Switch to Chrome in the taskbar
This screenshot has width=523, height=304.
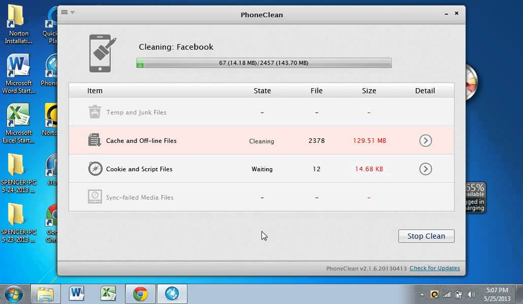(140, 294)
